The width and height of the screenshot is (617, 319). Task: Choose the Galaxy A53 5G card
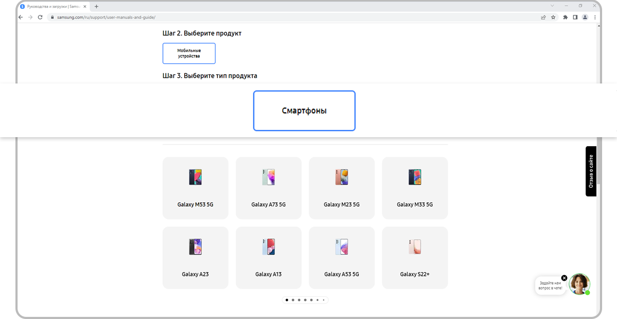[x=342, y=258]
